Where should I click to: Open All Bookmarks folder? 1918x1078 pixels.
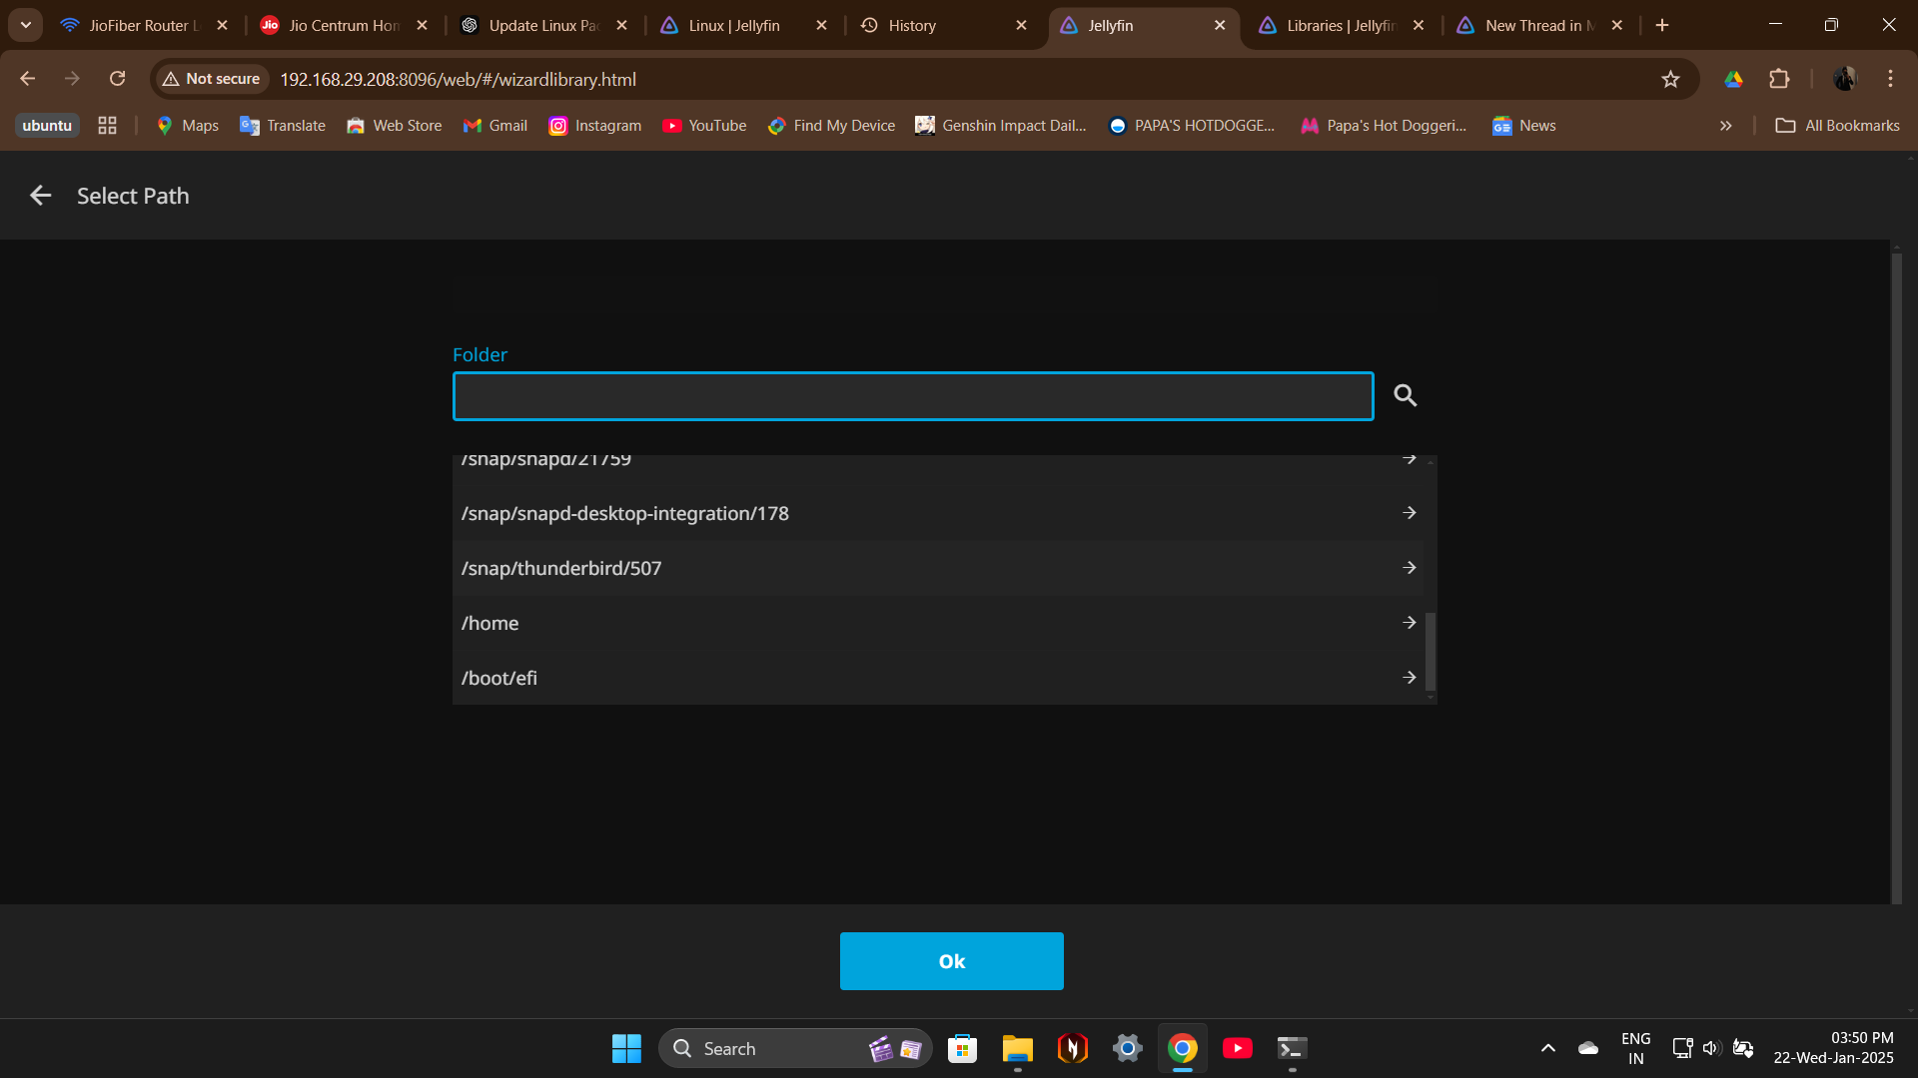coord(1837,126)
